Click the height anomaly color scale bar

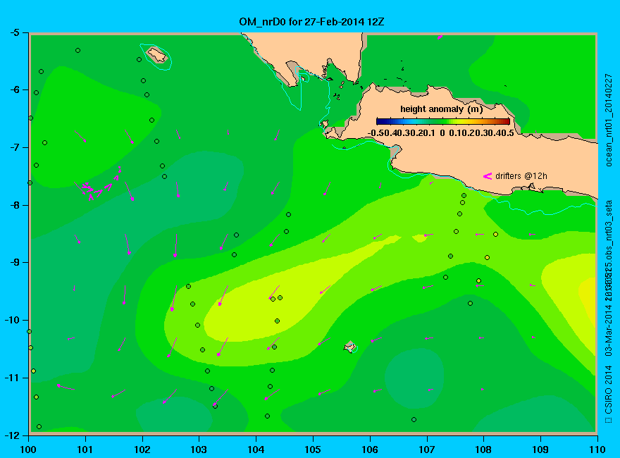443,121
